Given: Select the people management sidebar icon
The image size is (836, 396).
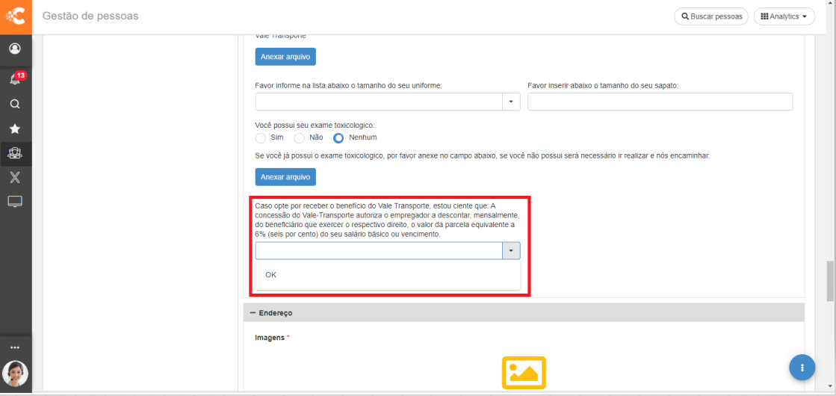Looking at the screenshot, I should pos(15,153).
